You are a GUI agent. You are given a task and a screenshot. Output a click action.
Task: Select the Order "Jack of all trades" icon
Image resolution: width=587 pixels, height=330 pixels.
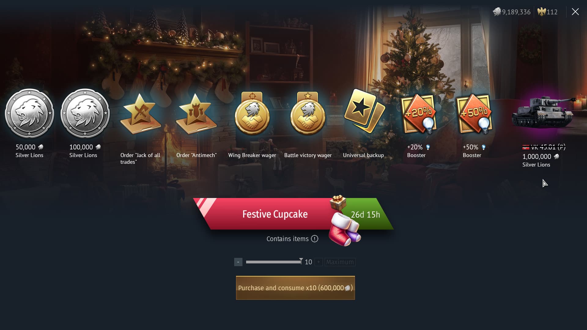click(140, 114)
